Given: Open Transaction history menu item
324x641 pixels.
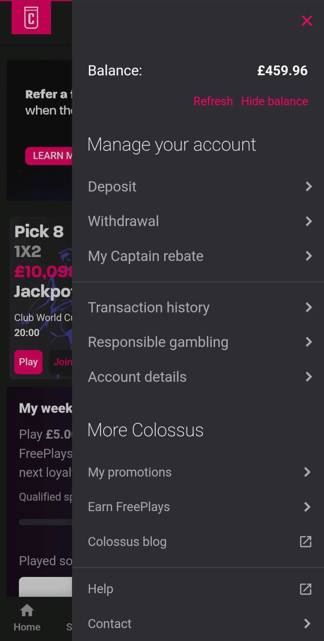Looking at the screenshot, I should pos(149,307).
